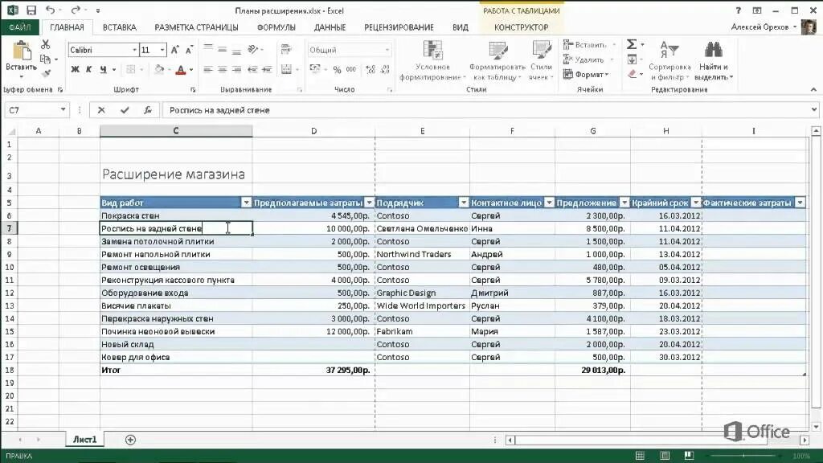Toggle align text right
Viewport: 823px width, 463px height.
[237, 69]
